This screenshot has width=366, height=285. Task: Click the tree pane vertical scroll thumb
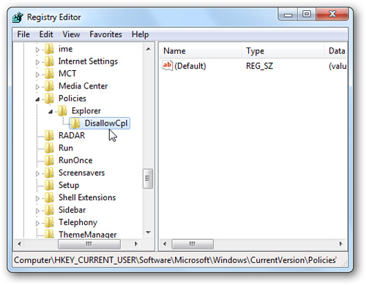[x=148, y=178]
